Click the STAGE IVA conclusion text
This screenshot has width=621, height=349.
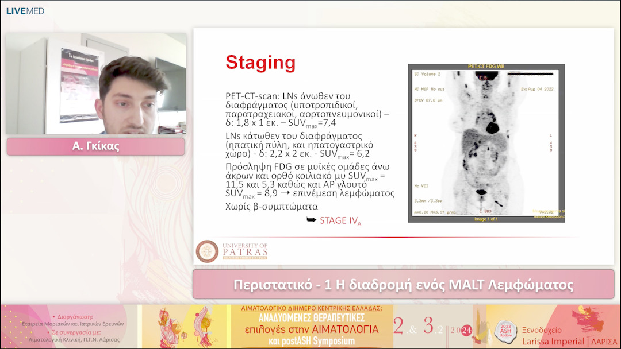(342, 221)
